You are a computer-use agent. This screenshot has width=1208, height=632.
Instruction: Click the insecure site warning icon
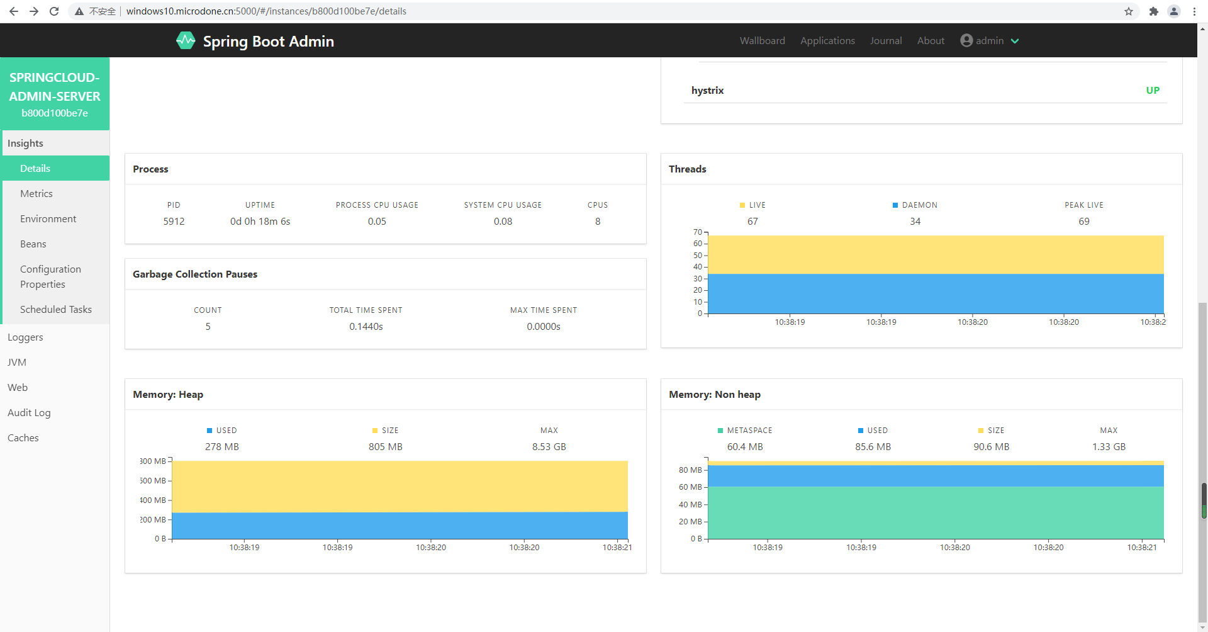(x=79, y=11)
